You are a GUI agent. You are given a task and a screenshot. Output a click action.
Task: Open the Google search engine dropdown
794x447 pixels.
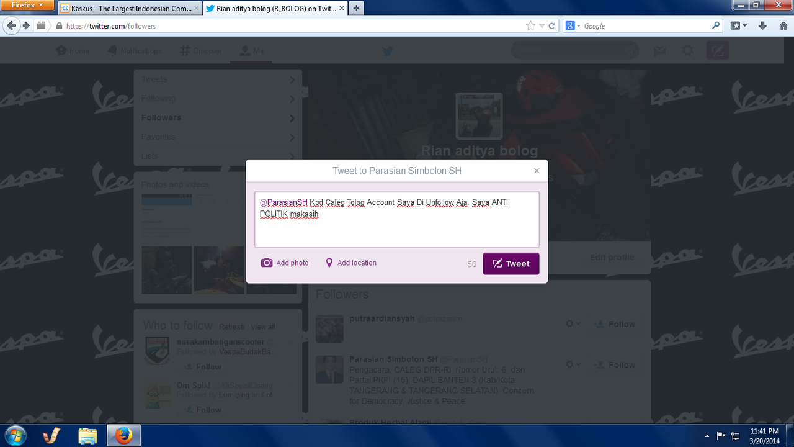coord(573,26)
